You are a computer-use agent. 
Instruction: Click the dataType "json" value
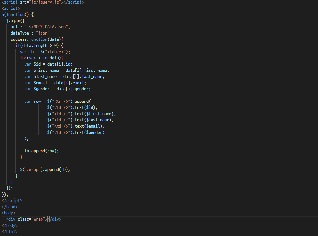point(43,33)
